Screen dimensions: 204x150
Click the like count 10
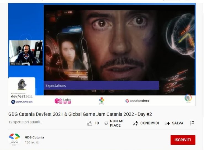[97, 123]
